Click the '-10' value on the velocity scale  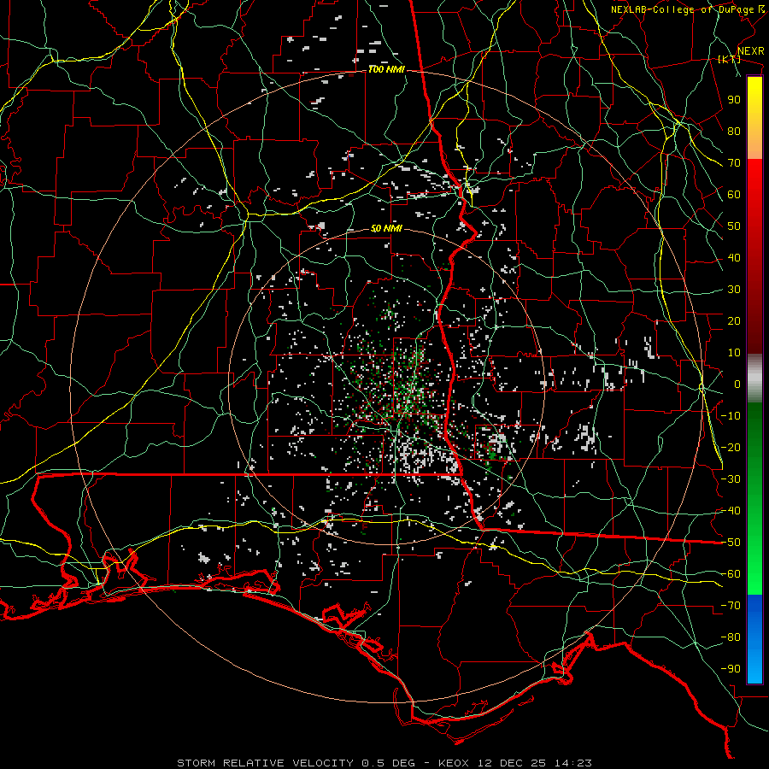point(731,416)
